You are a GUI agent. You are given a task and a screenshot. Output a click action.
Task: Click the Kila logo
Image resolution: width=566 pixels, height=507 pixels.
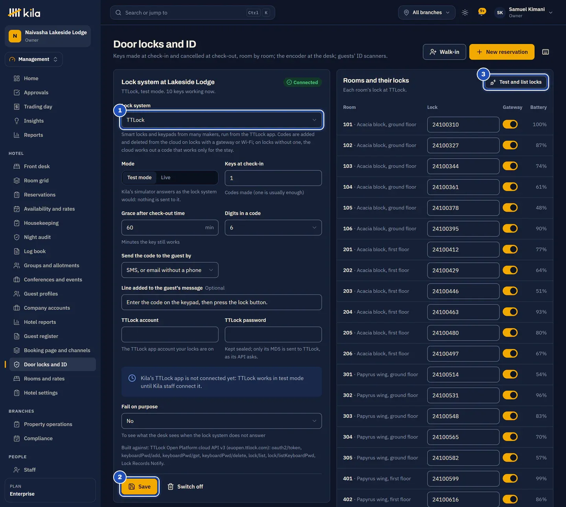pyautogui.click(x=24, y=13)
